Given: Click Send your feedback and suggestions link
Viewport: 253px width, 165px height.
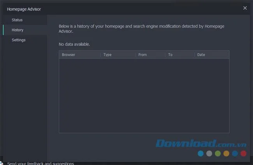Looking at the screenshot, I should pyautogui.click(x=40, y=163).
